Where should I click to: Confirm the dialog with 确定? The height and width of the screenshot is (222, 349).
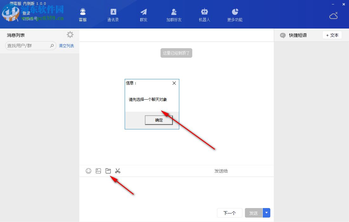tap(159, 120)
